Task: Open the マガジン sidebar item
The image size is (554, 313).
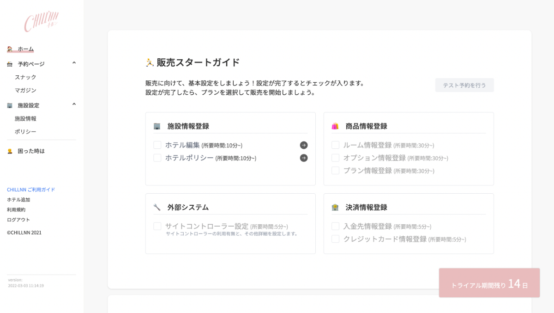Action: click(25, 90)
